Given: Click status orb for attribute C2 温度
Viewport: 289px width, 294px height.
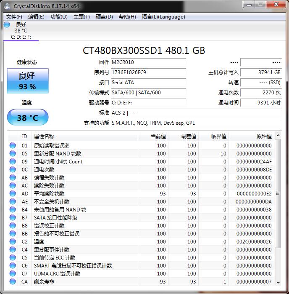Looking at the screenshot, I should (x=13, y=241).
